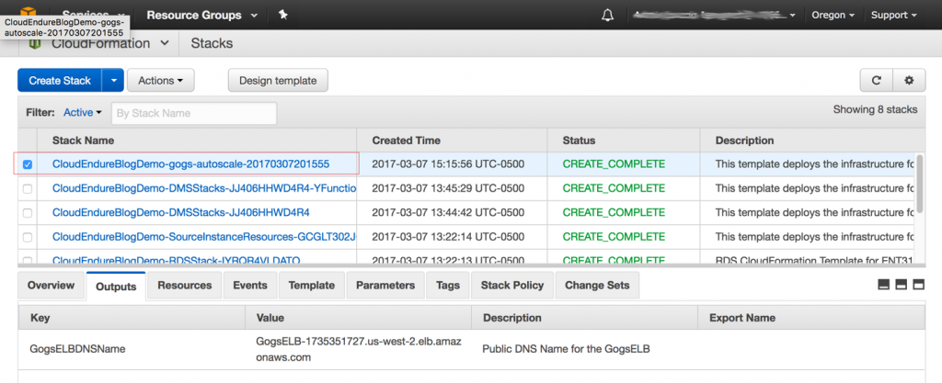Switch to the Overview tab
Screen dimensions: 942x383
point(52,286)
